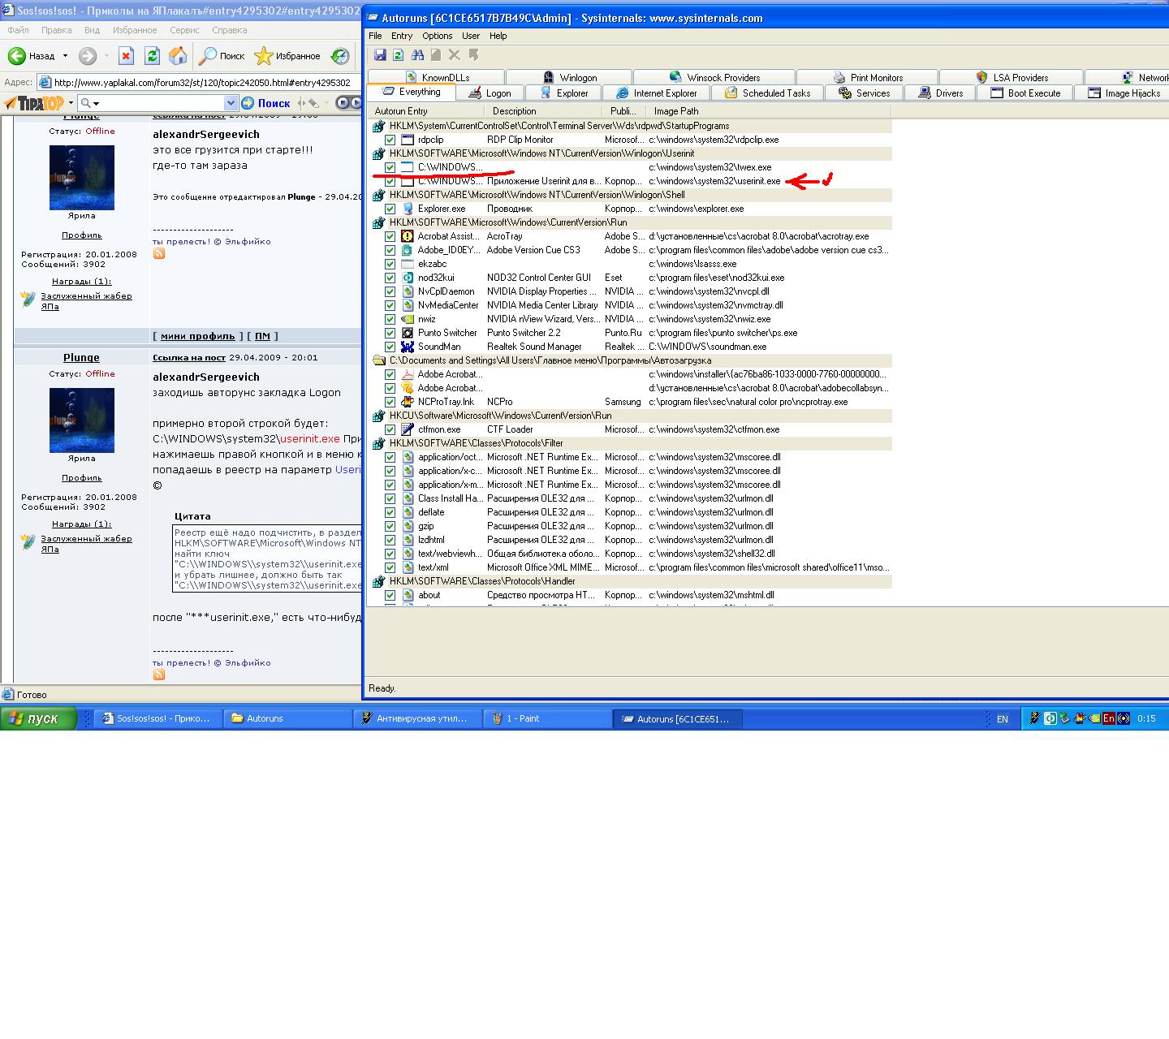Click the browser History clock icon

341,56
